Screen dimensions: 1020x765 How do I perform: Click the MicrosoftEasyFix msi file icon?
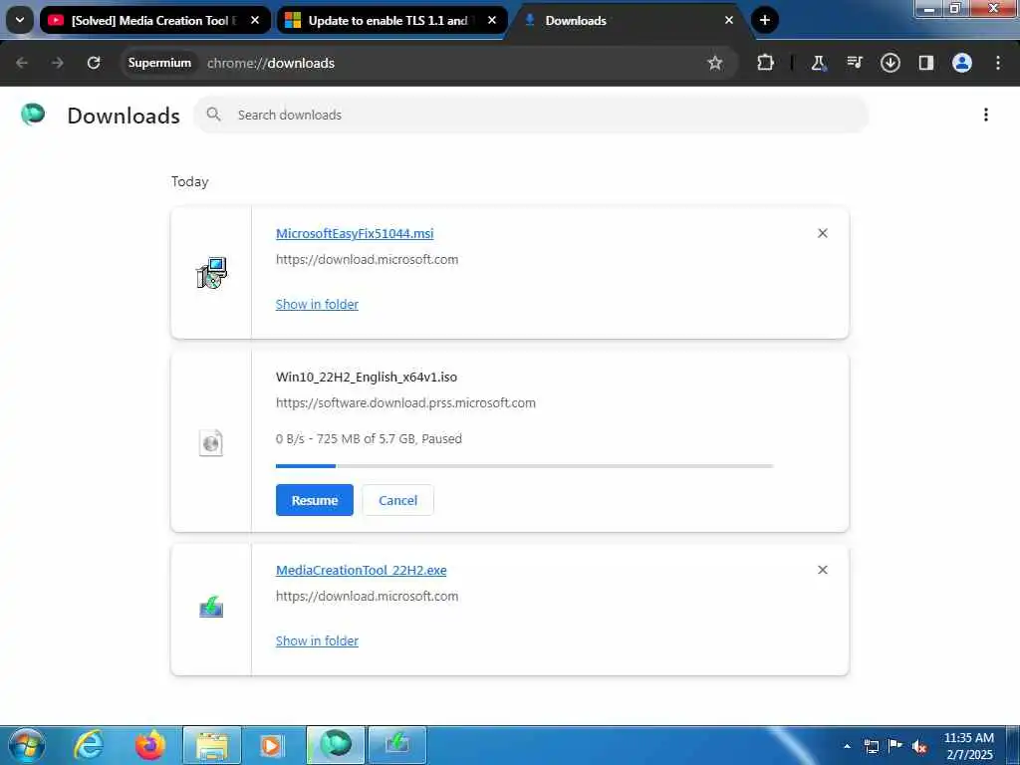pyautogui.click(x=211, y=273)
